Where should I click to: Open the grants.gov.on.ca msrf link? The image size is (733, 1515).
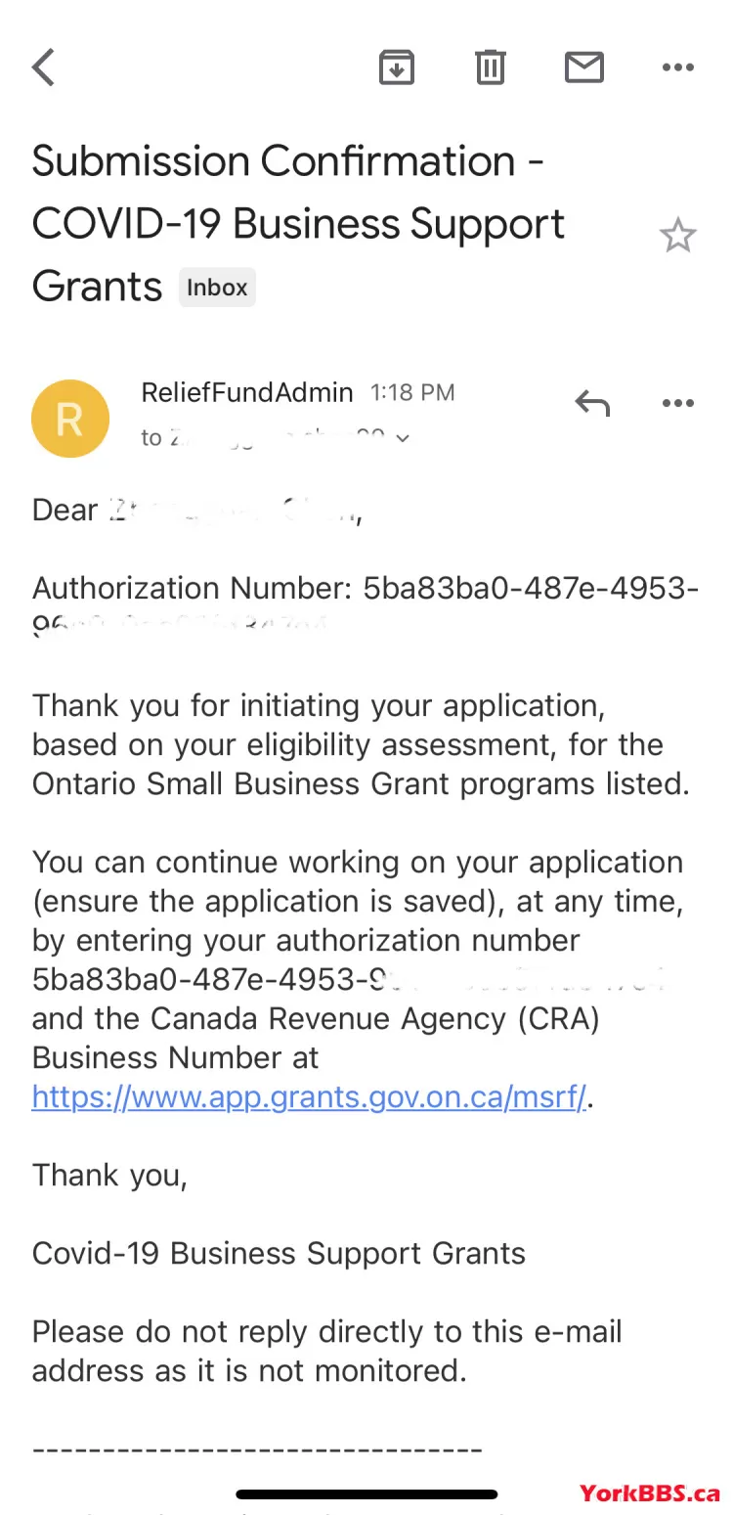[310, 1097]
